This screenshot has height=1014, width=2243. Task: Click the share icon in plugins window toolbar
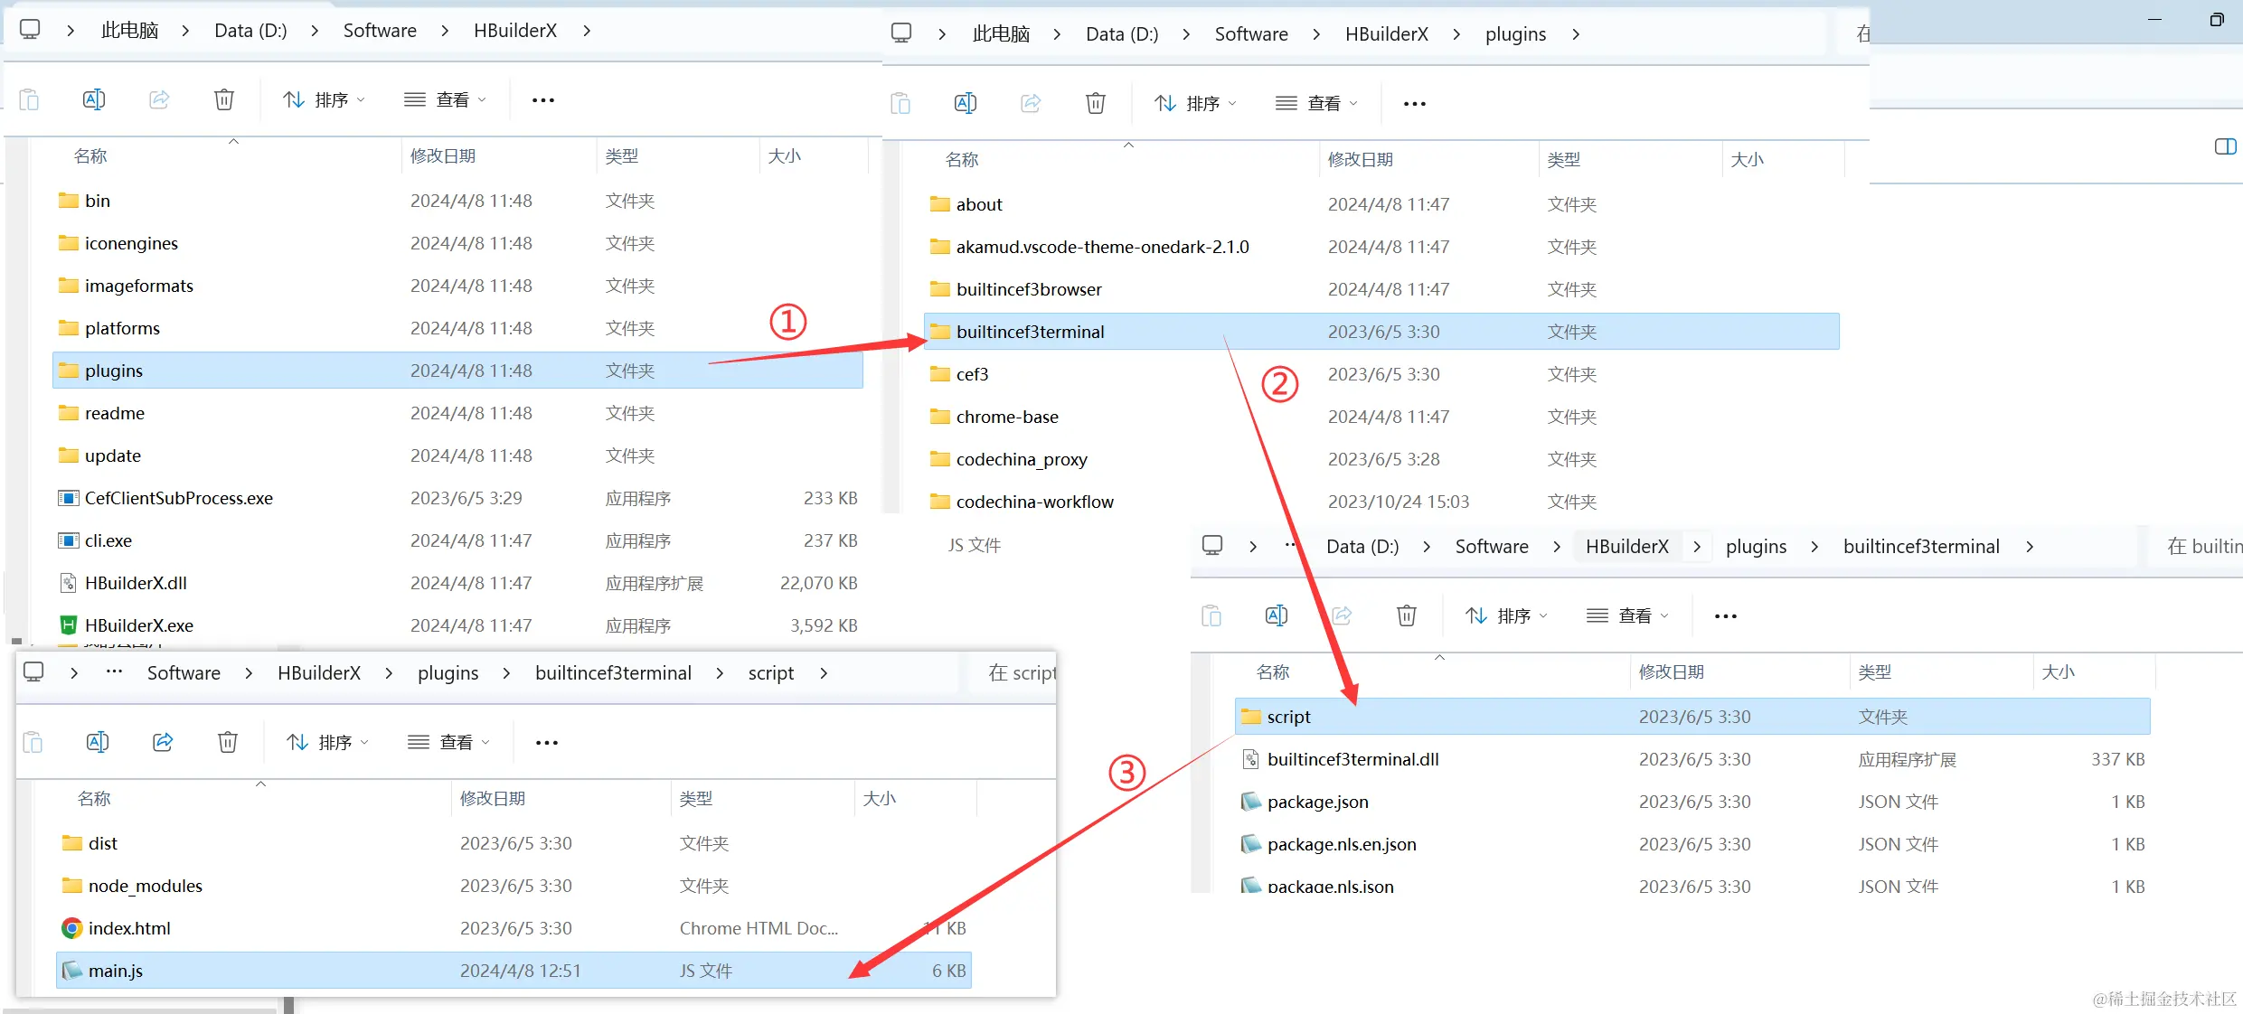(1031, 103)
